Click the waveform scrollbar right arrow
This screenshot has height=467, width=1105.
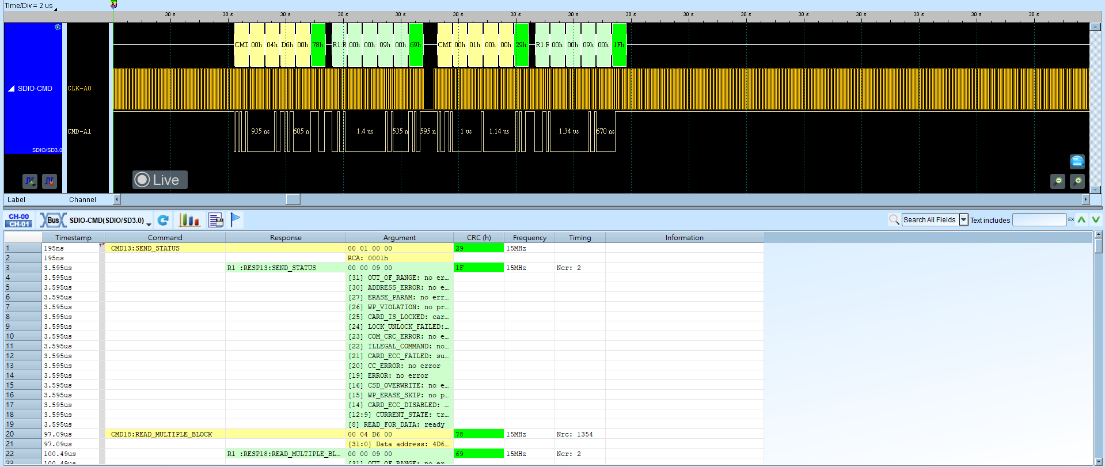1086,199
